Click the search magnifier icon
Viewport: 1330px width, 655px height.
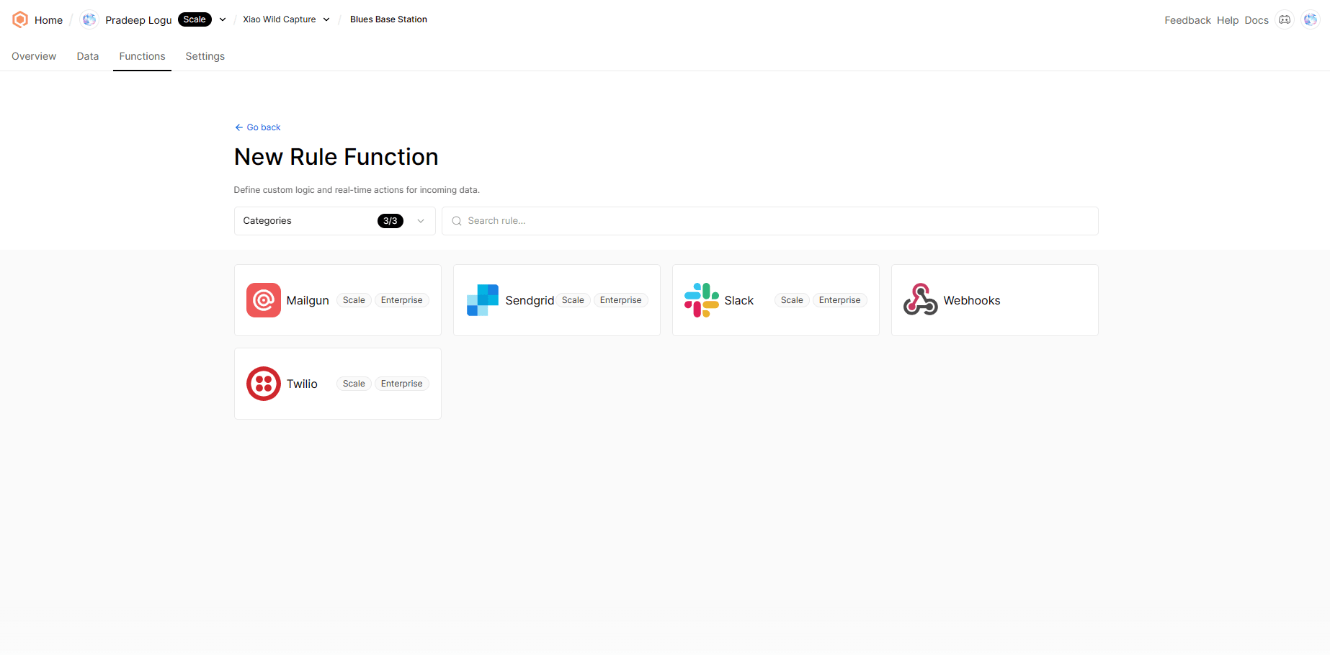pyautogui.click(x=457, y=221)
